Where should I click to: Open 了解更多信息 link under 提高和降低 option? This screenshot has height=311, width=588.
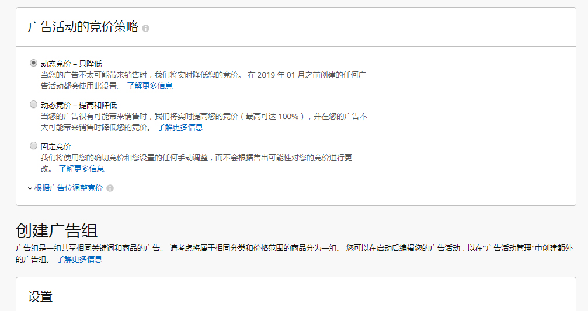coord(180,127)
